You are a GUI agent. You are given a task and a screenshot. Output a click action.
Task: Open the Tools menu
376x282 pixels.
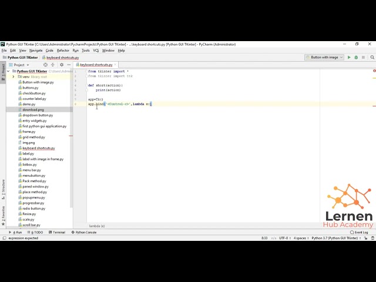pyautogui.click(x=86, y=51)
